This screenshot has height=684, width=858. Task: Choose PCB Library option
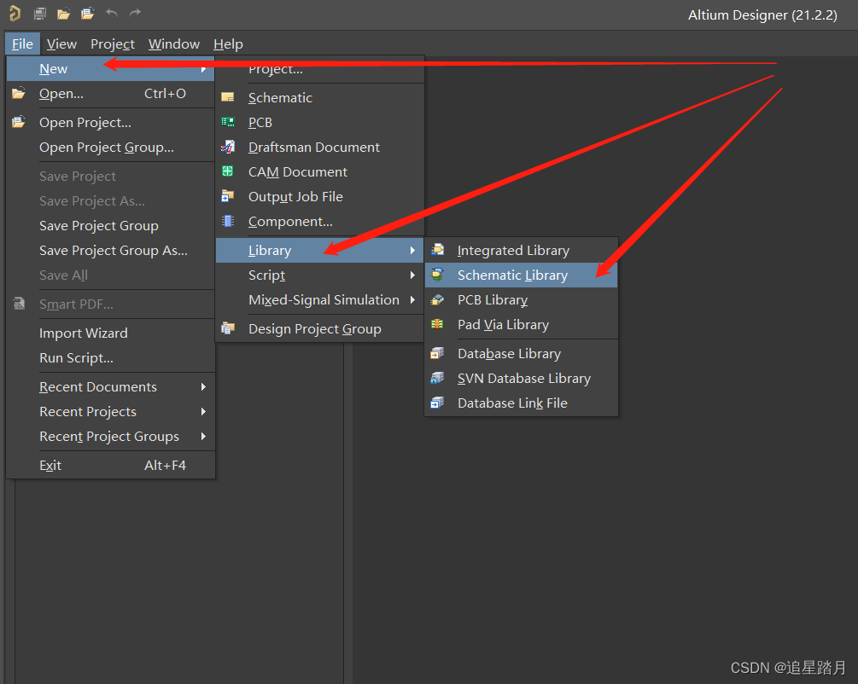click(493, 300)
